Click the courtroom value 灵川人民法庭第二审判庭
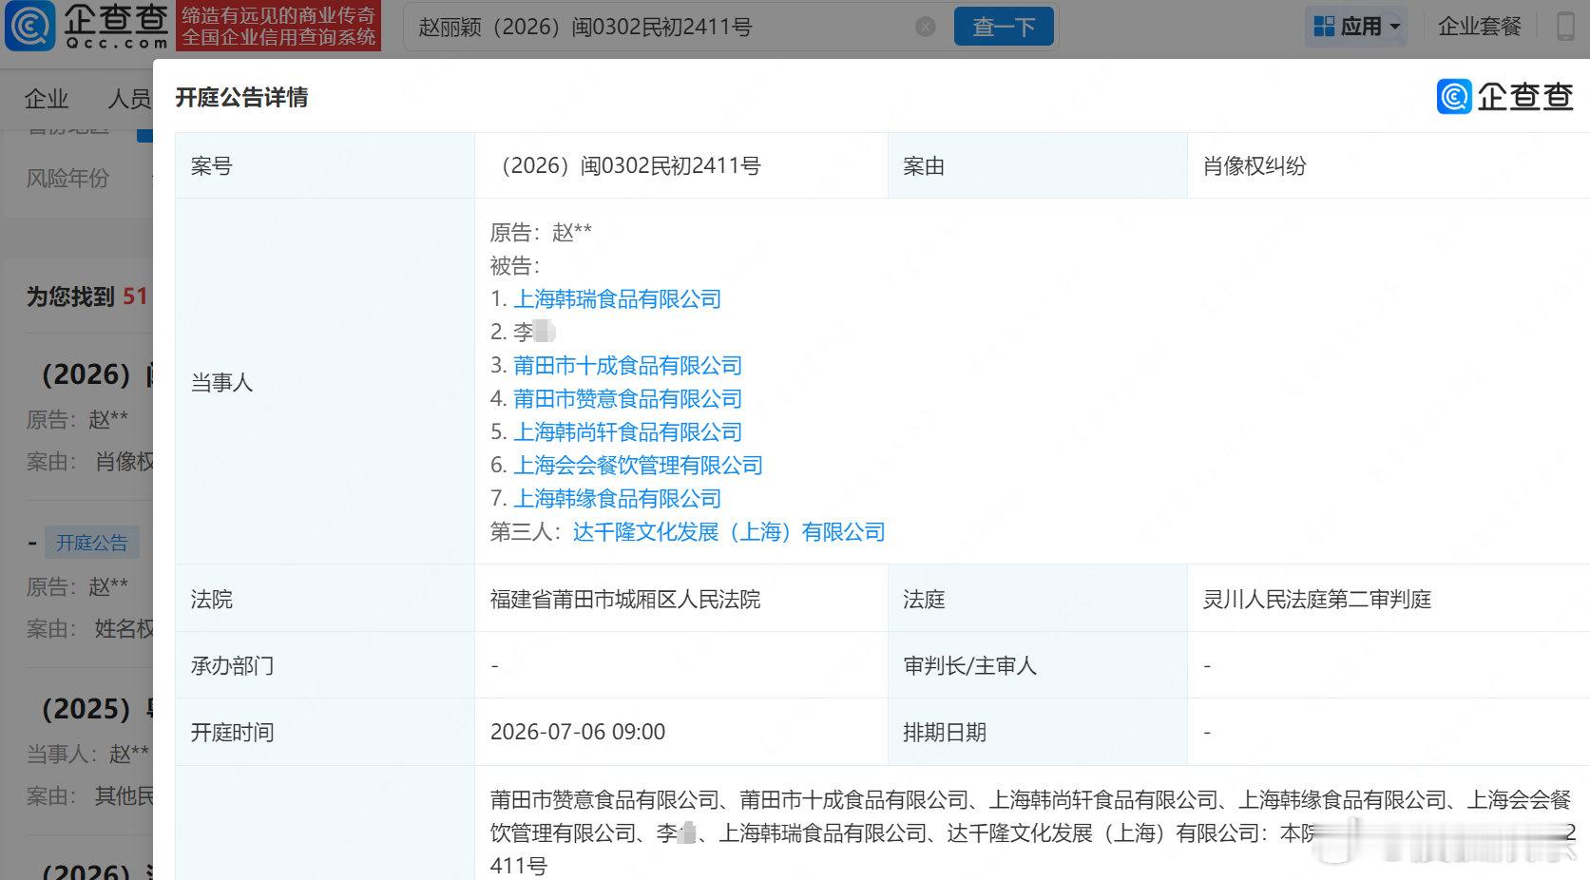 pyautogui.click(x=1317, y=600)
